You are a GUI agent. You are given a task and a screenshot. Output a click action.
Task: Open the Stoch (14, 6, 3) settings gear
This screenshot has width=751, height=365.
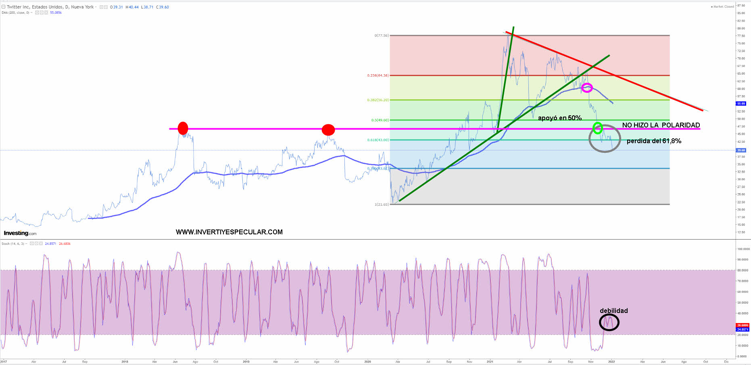click(36, 244)
